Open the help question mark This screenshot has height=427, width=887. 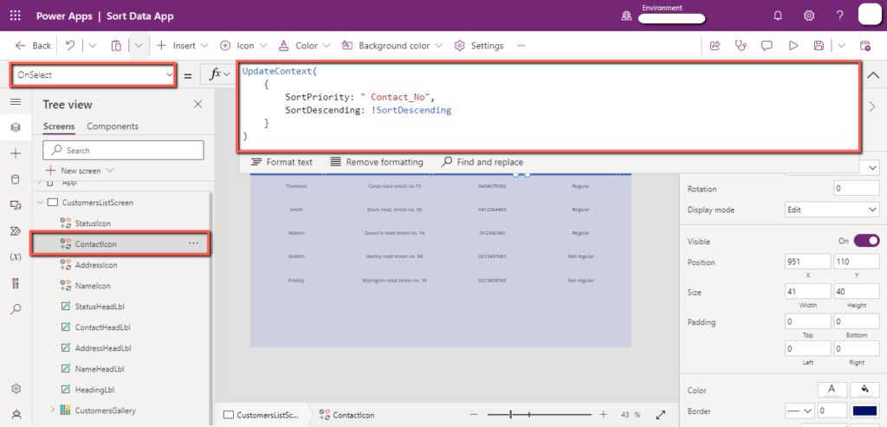coord(840,16)
